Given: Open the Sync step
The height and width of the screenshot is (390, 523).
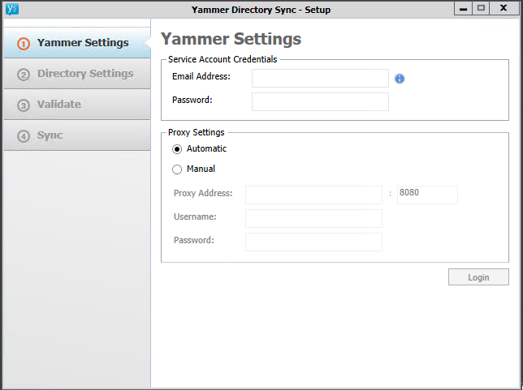Looking at the screenshot, I should [50, 135].
